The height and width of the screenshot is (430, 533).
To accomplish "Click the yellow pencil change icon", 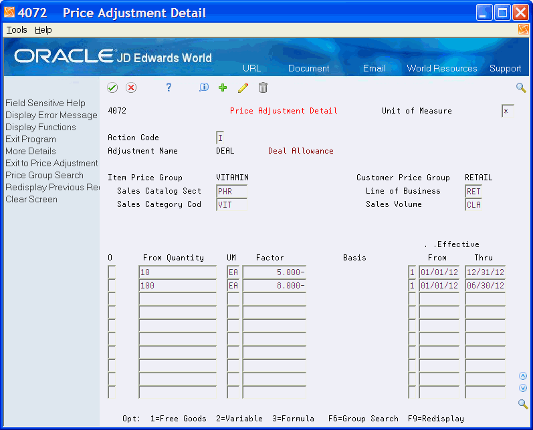I will [x=243, y=87].
